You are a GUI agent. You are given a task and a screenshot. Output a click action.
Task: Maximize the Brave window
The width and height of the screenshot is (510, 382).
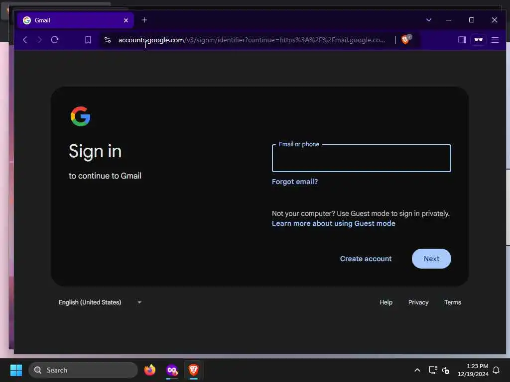tap(471, 20)
